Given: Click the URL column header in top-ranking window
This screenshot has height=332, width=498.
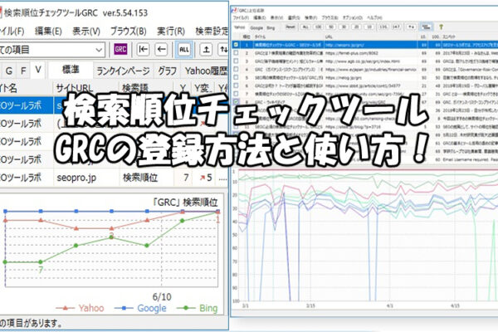Looking at the screenshot, I should tap(371, 37).
